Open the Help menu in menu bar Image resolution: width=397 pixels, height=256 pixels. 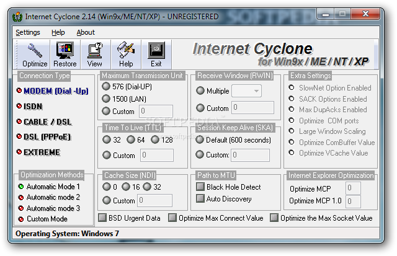click(58, 32)
